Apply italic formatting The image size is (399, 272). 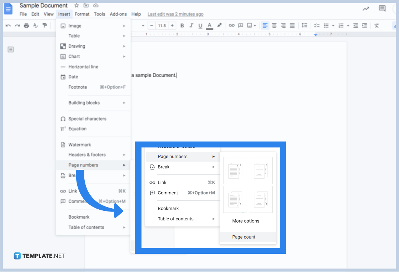pos(191,25)
